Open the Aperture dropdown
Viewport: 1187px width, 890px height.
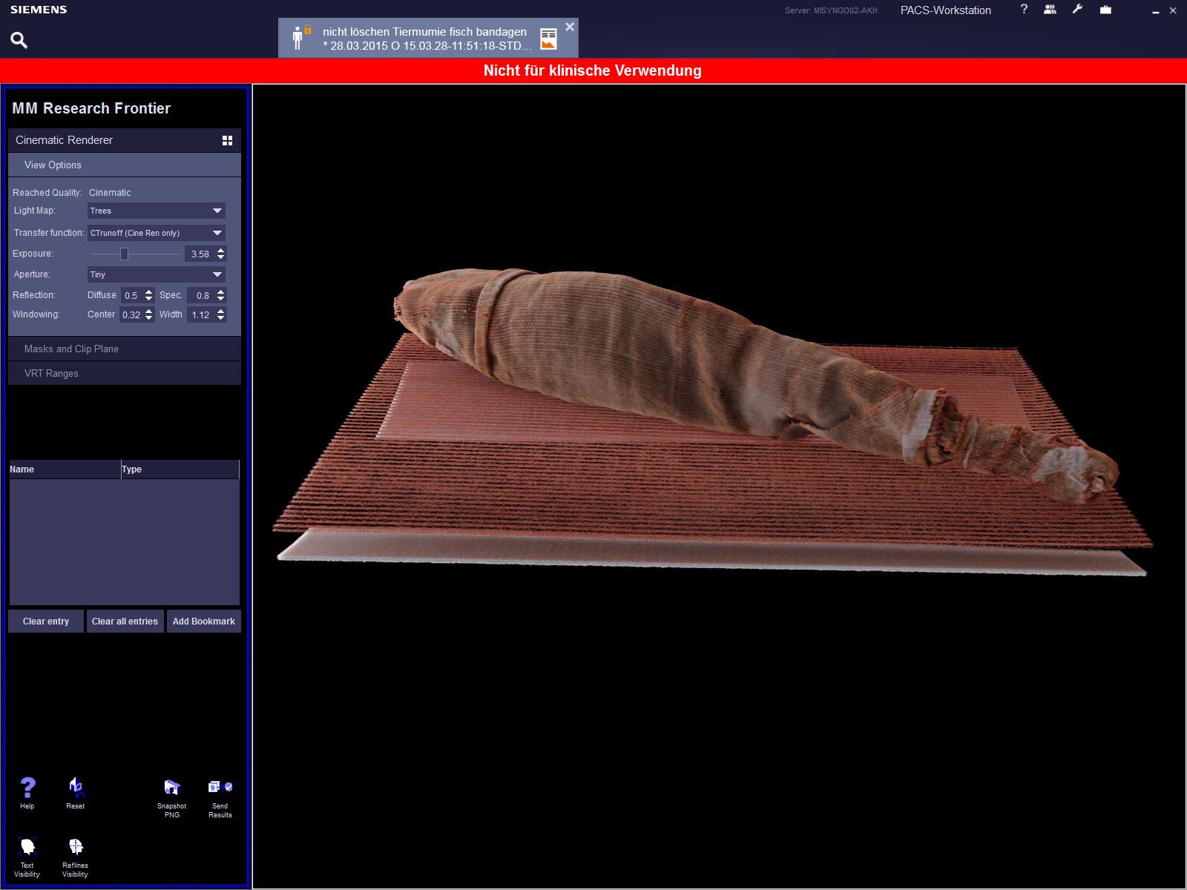click(x=156, y=274)
